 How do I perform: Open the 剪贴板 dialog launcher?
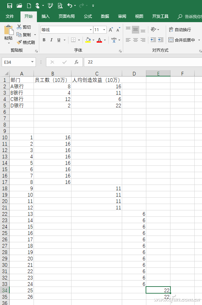coord(36,51)
